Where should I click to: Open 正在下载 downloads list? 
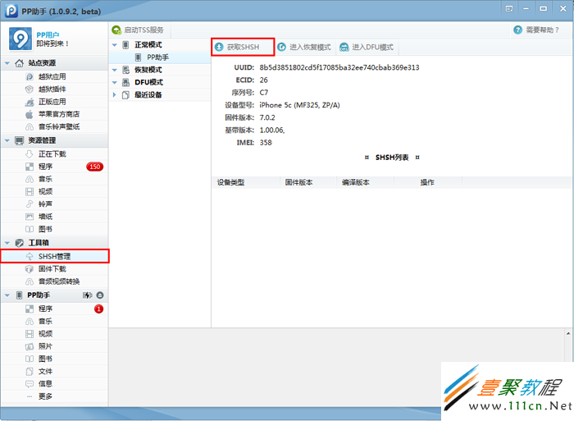(x=54, y=154)
